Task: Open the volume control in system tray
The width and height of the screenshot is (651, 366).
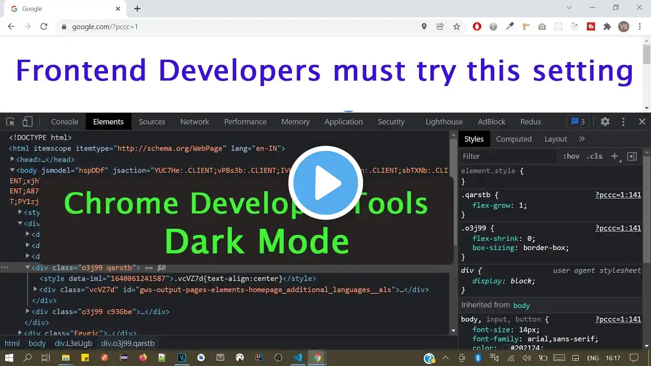Action: point(526,358)
